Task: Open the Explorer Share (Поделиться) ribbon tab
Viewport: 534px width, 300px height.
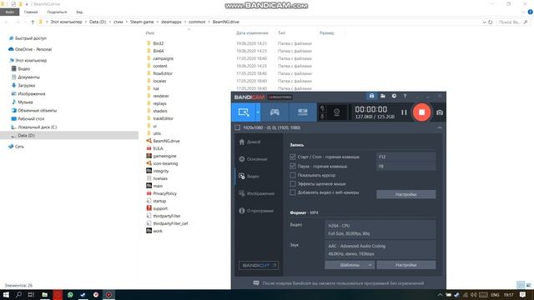Action: [x=57, y=12]
